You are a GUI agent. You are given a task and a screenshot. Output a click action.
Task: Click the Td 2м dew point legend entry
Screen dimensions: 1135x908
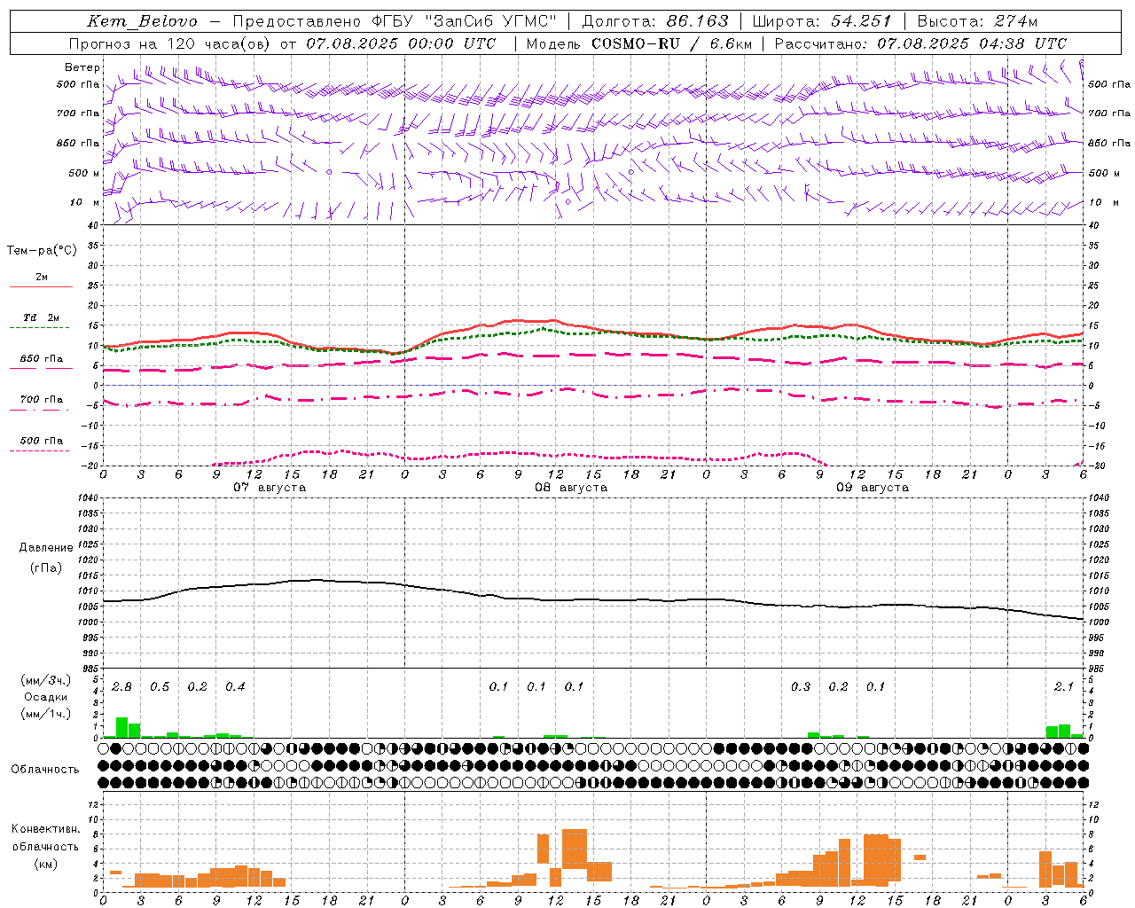pos(42,317)
